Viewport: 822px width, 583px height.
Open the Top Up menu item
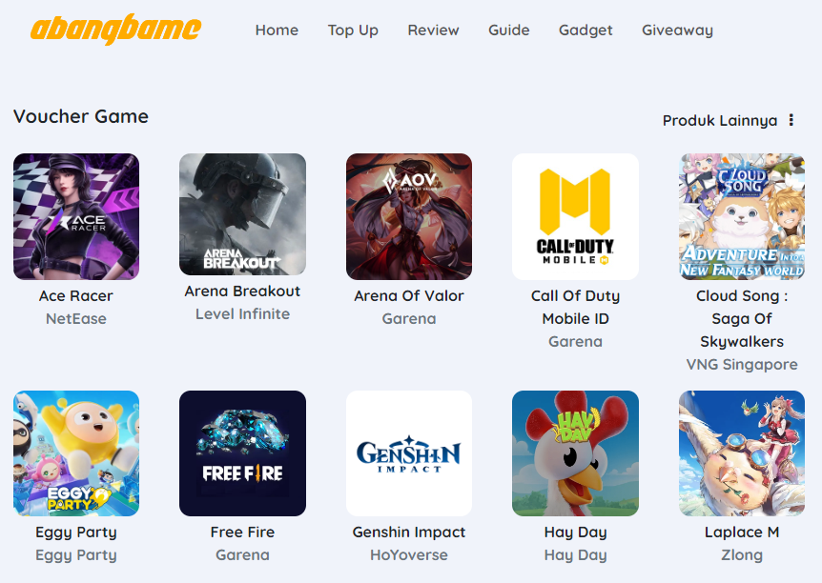353,30
